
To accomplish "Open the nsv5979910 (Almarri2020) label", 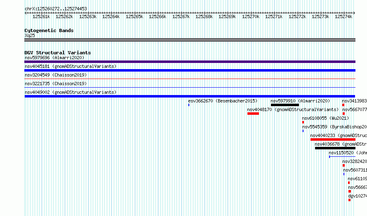I will [x=300, y=101].
